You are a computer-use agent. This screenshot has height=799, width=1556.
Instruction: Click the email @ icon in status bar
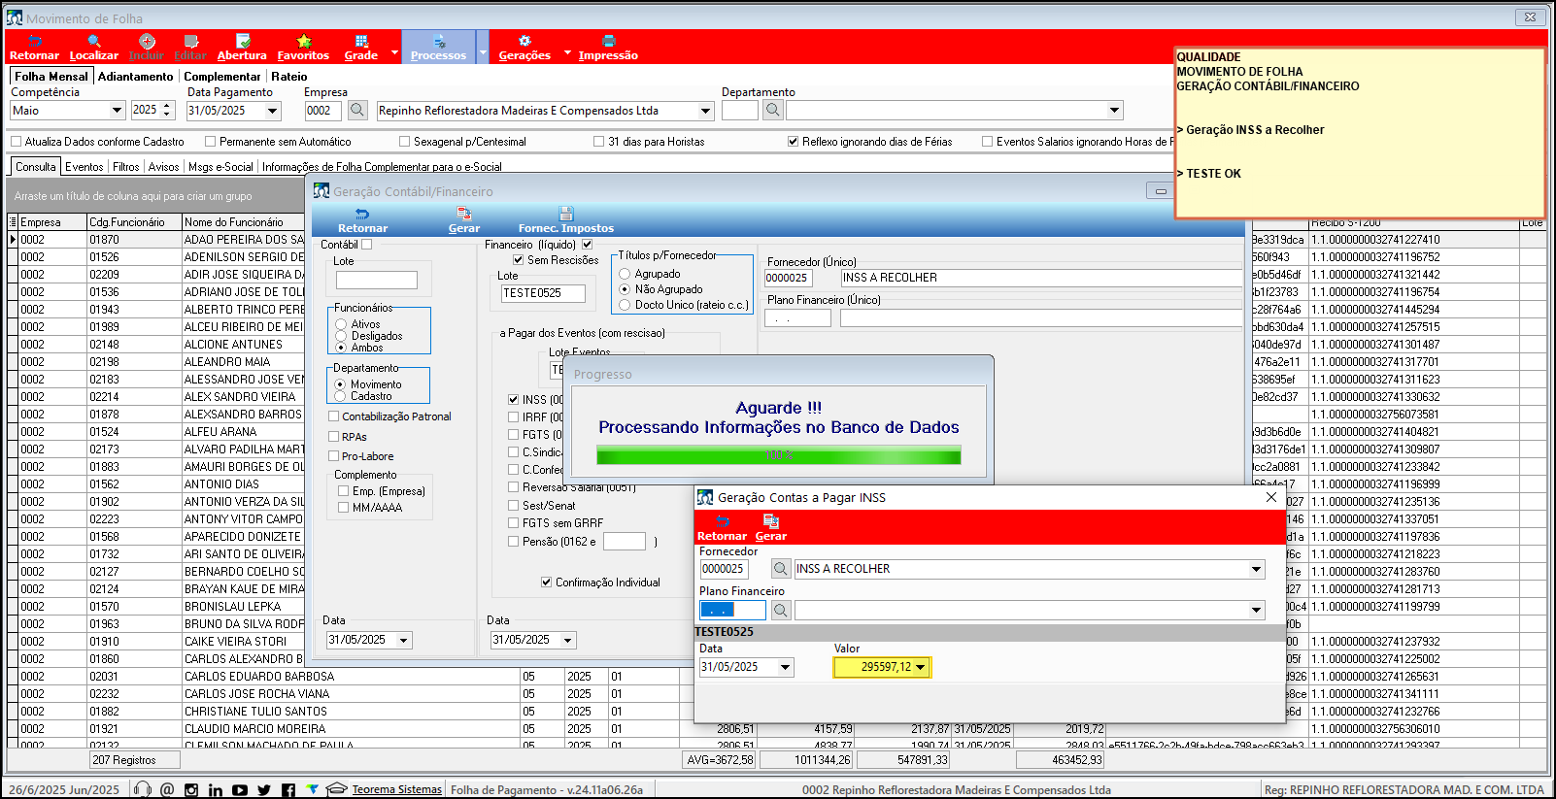[x=167, y=789]
